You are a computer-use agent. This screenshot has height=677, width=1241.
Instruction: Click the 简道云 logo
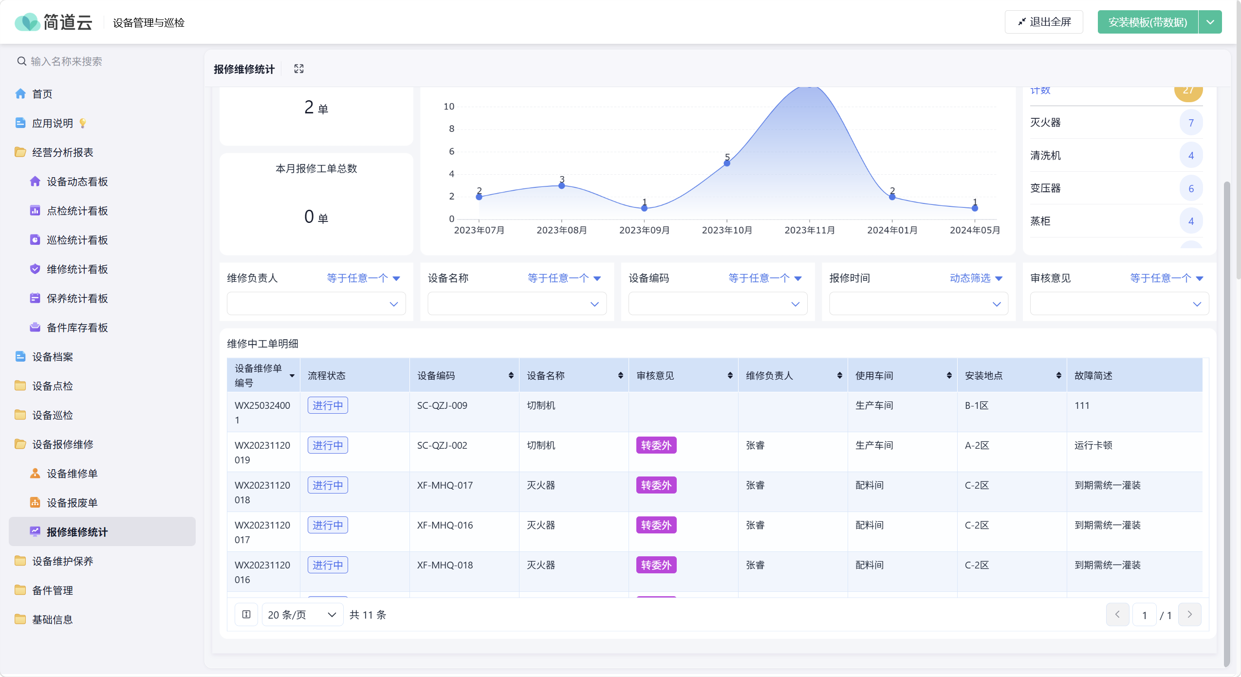[54, 22]
